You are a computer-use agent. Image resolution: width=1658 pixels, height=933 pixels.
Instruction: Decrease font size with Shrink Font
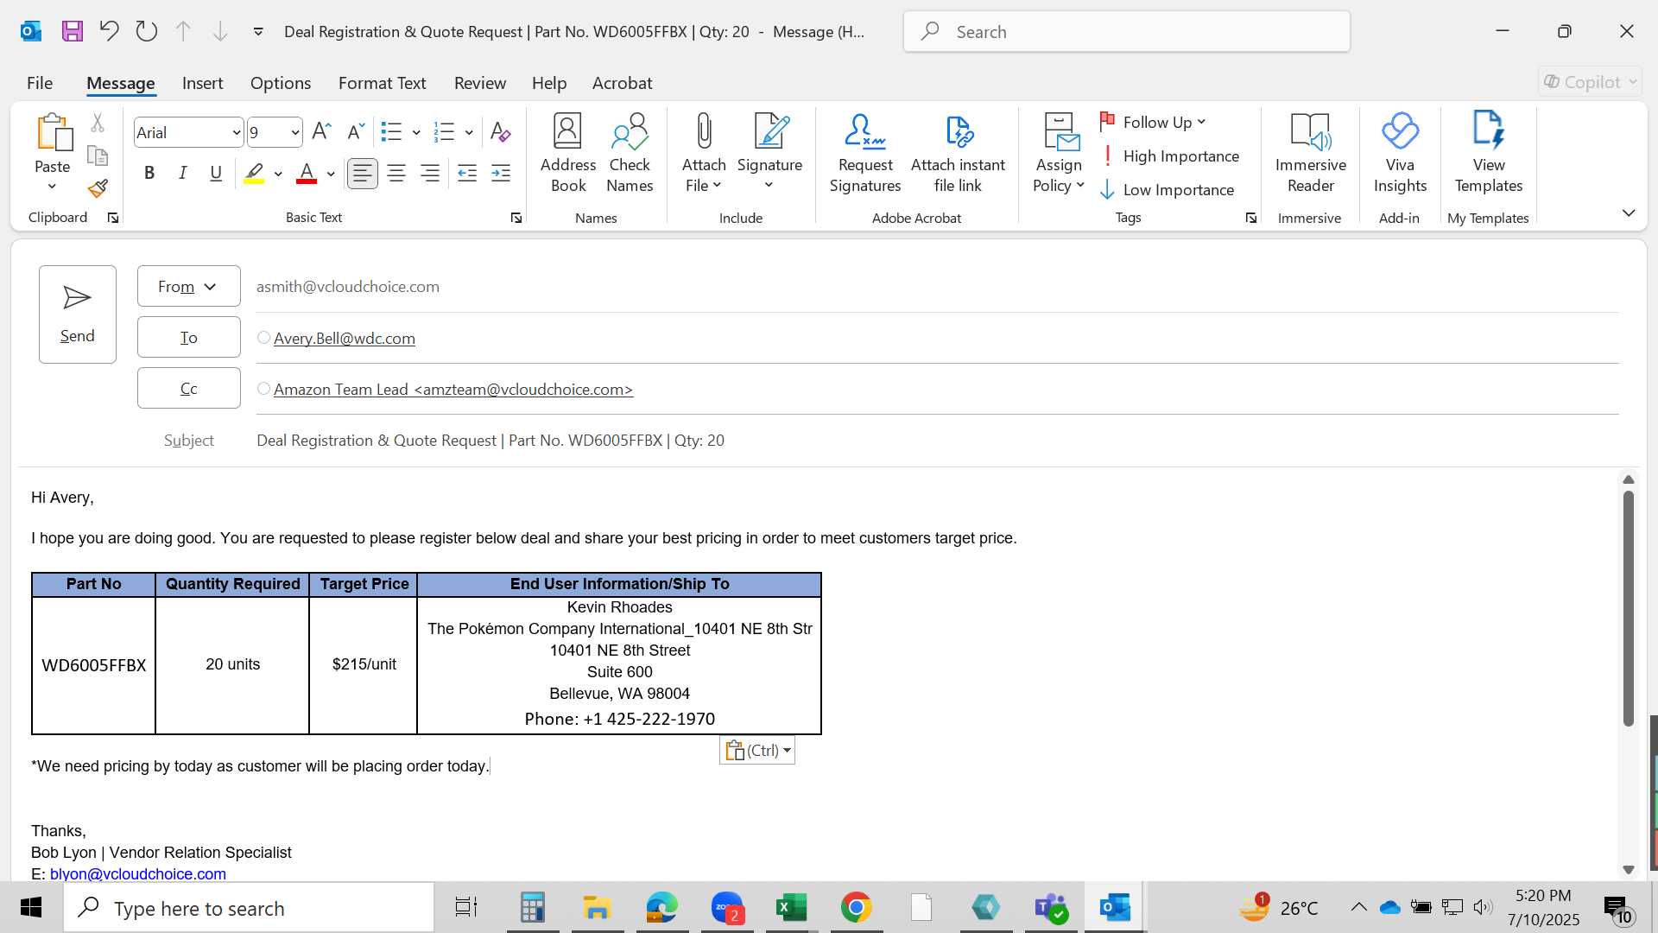coord(355,131)
